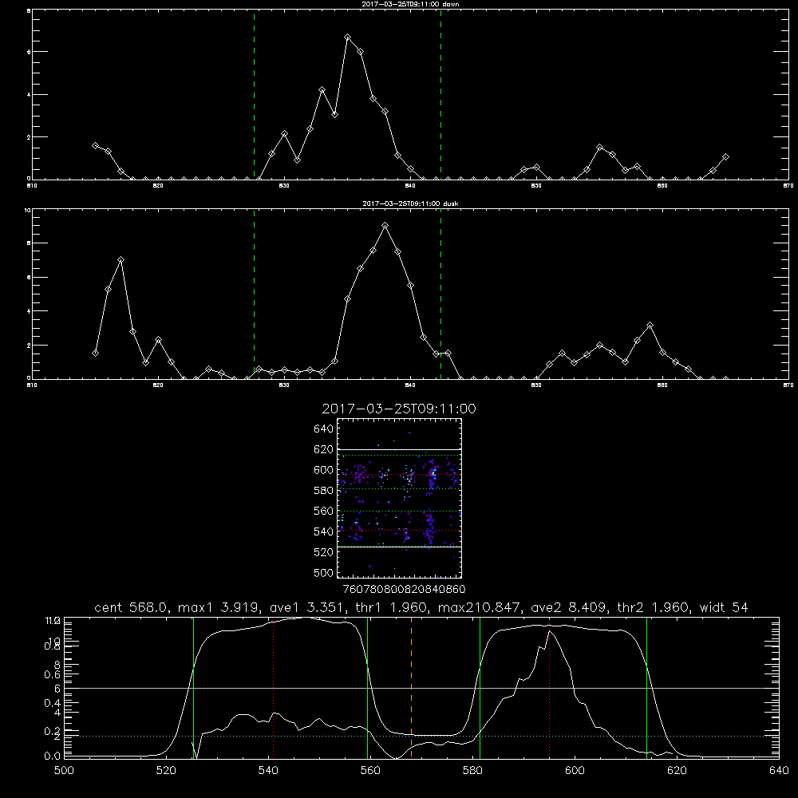Click the green vertical line near 525 in bottom plot
This screenshot has width=798, height=798.
coord(193,688)
